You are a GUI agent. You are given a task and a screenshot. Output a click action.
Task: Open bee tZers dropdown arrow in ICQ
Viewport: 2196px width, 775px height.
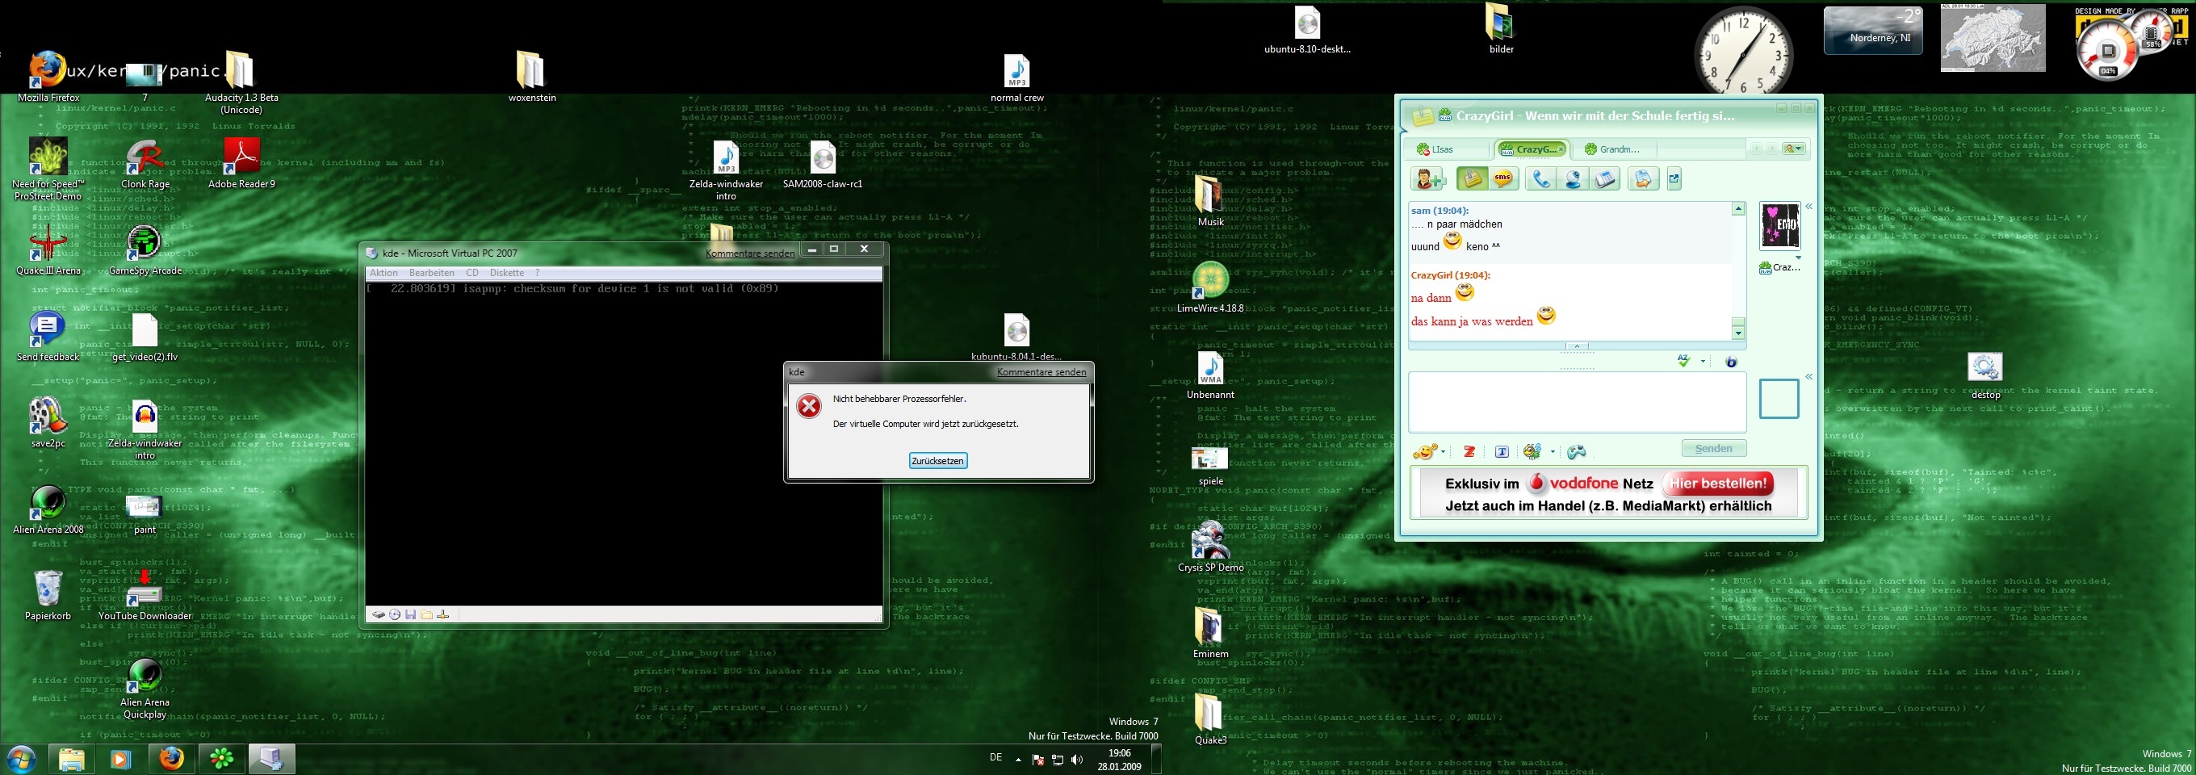tap(1553, 452)
